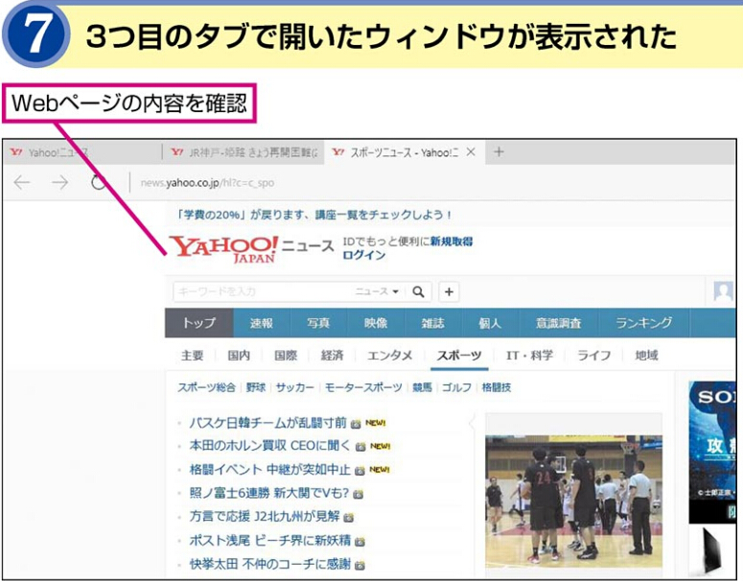The height and width of the screenshot is (581, 743).
Task: Click the ログイン link
Action: point(364,255)
